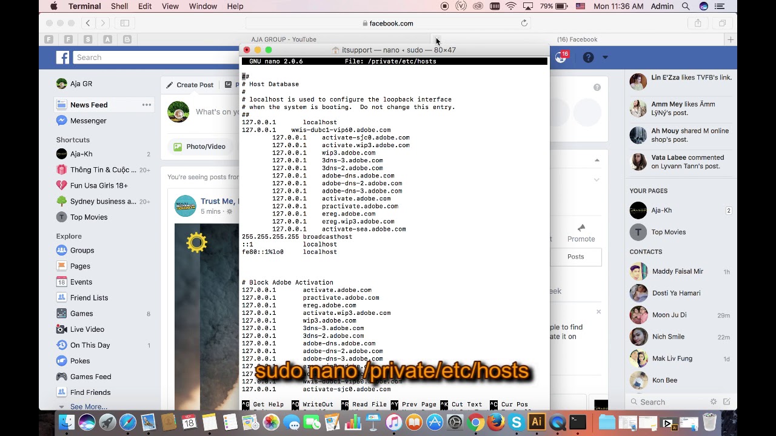Open Adobe Illustrator from the Dock
776x436 pixels.
click(x=537, y=422)
